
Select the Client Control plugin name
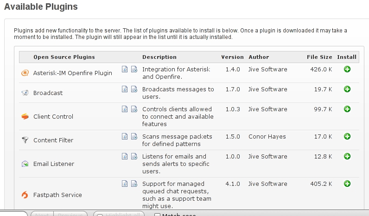click(53, 117)
